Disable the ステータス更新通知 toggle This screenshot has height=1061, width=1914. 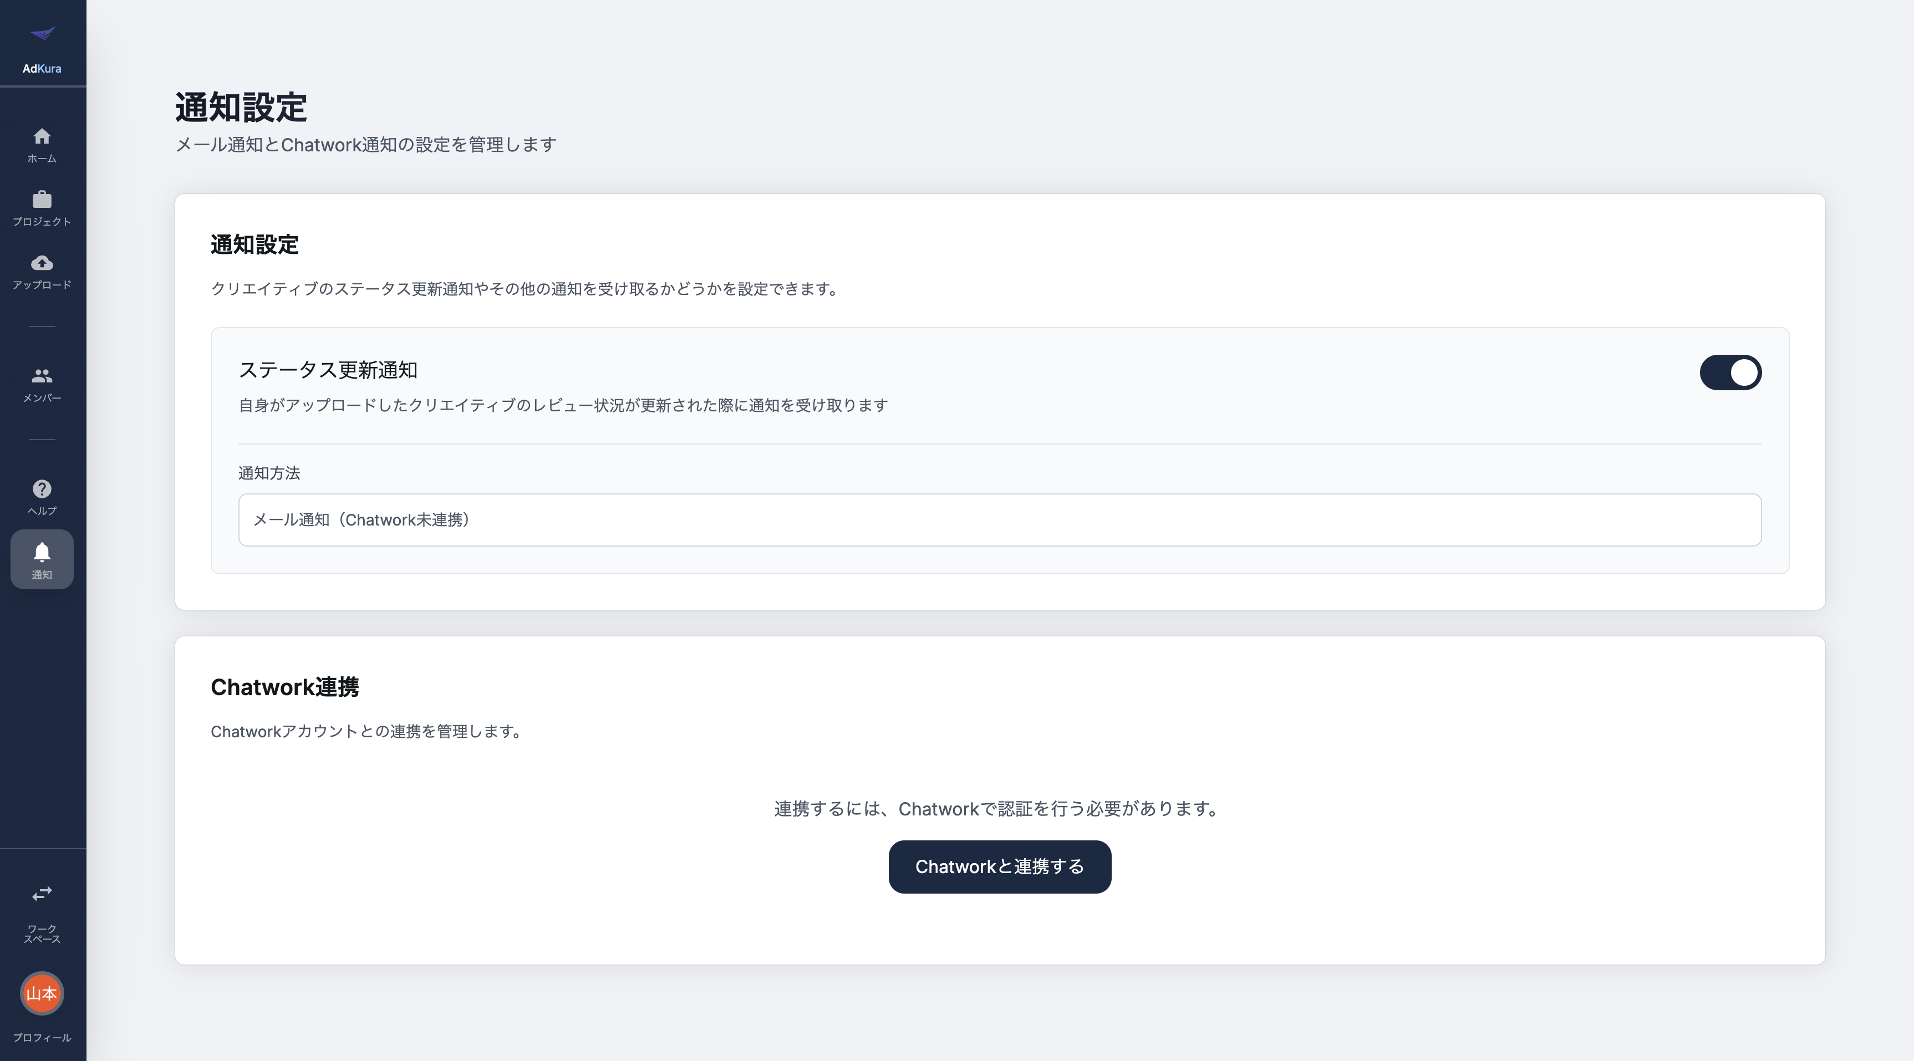tap(1730, 373)
